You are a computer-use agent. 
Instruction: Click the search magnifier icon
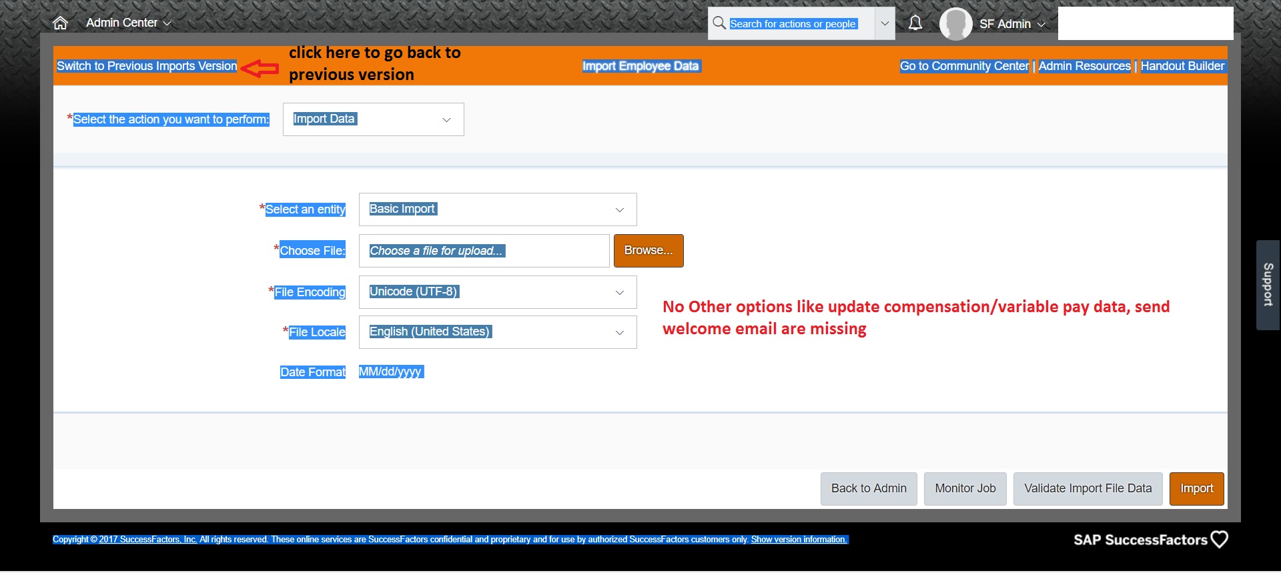click(719, 23)
